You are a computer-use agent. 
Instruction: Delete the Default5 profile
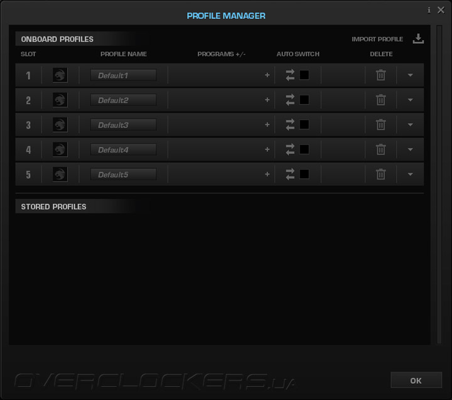(380, 174)
